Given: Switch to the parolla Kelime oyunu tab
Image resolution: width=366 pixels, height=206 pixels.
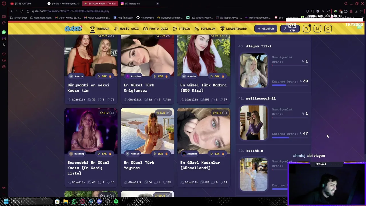Looking at the screenshot, I should pos(63,3).
